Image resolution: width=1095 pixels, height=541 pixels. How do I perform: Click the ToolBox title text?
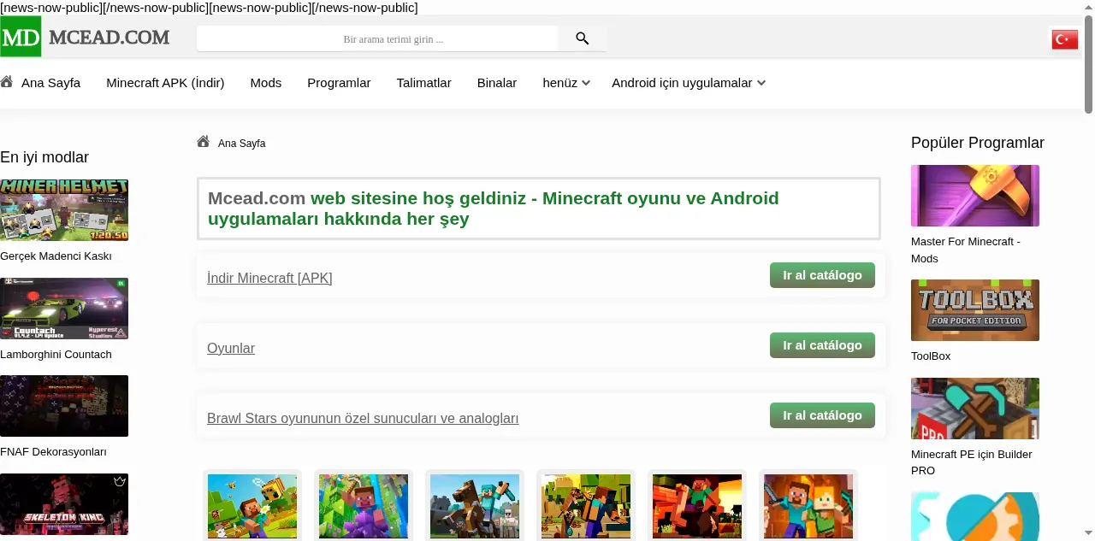(x=931, y=356)
